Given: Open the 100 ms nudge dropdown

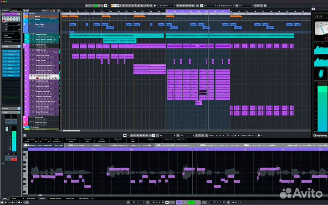Looking at the screenshot, I should coord(168,6).
